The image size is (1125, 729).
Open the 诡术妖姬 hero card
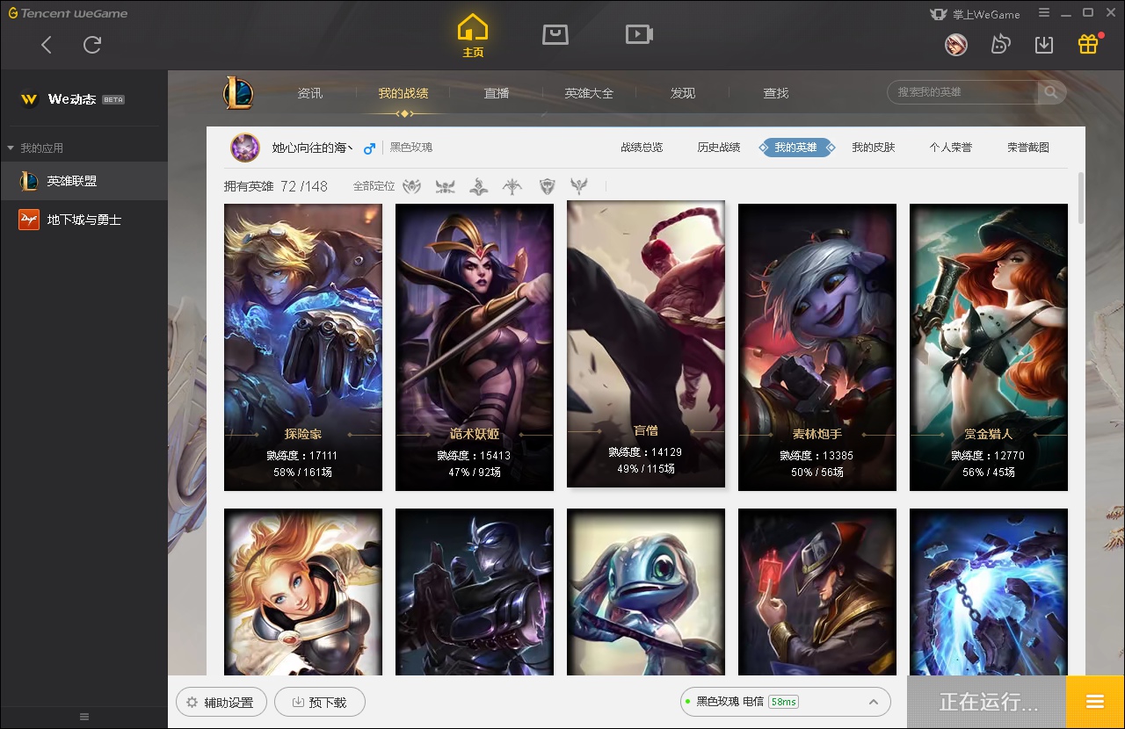[x=475, y=347]
